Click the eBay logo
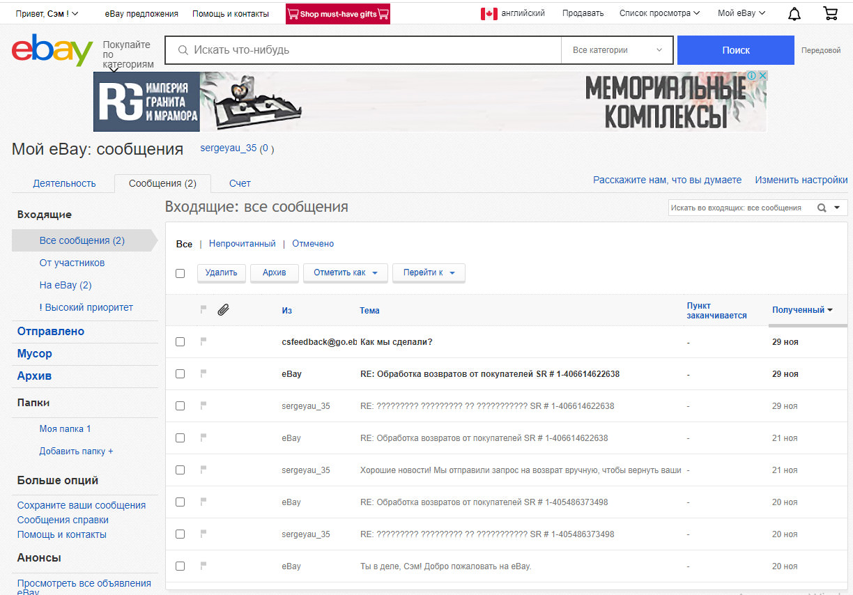The image size is (853, 595). click(52, 50)
